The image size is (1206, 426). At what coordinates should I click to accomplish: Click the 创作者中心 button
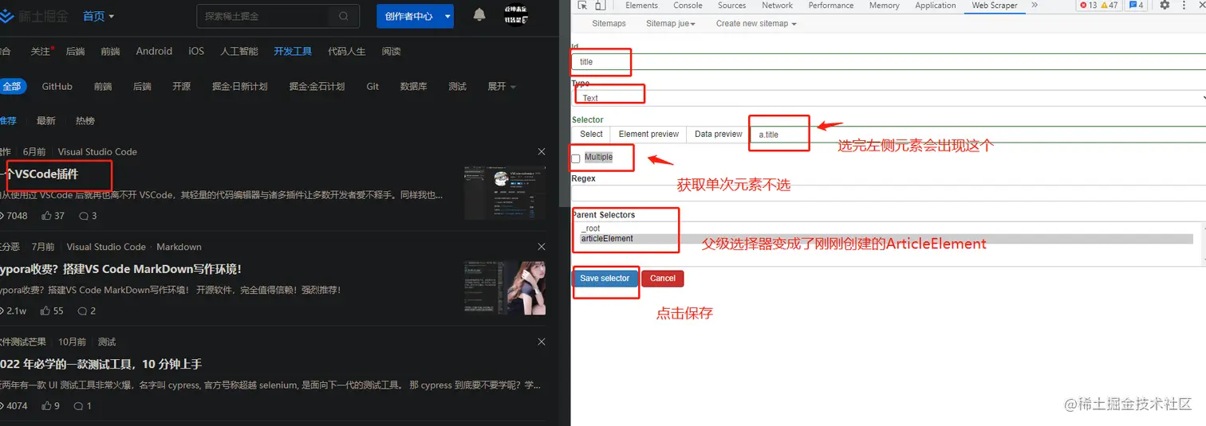(408, 16)
